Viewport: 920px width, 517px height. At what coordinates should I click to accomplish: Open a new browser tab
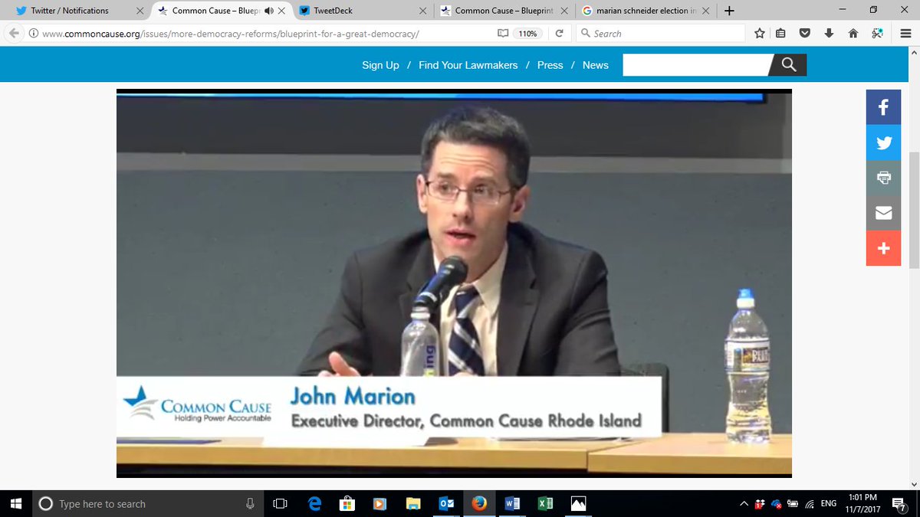coord(728,11)
